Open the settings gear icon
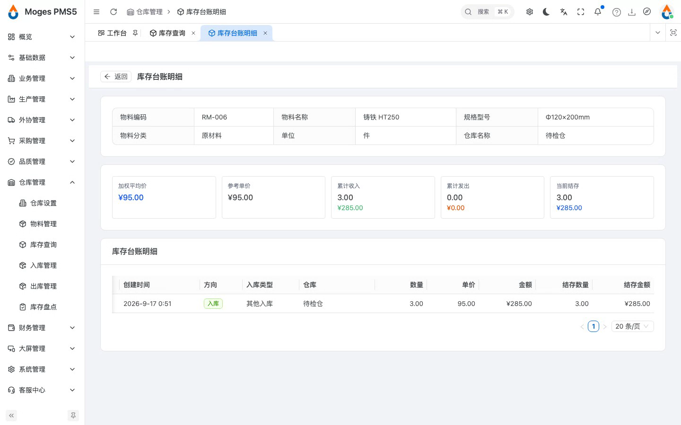The height and width of the screenshot is (425, 681). click(530, 12)
